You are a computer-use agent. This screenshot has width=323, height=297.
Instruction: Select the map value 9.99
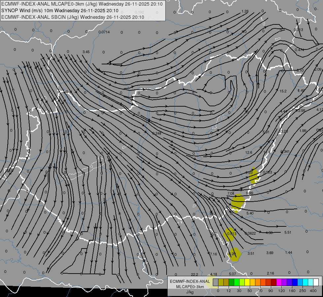point(249,193)
